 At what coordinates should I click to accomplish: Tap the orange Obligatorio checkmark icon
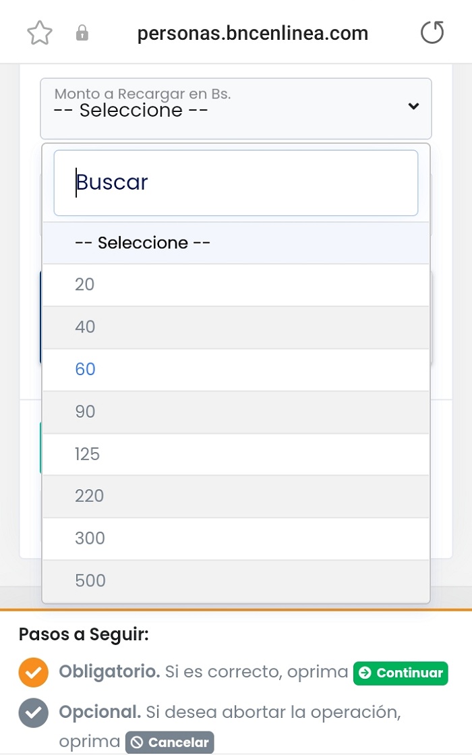(x=34, y=672)
